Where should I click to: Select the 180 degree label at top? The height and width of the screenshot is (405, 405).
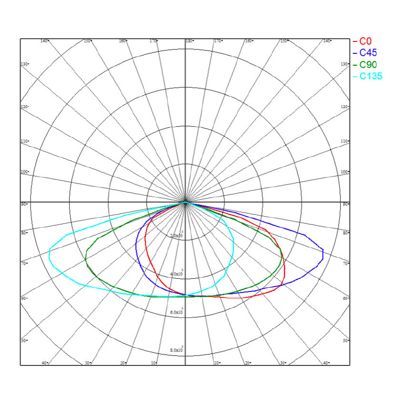pyautogui.click(x=189, y=41)
